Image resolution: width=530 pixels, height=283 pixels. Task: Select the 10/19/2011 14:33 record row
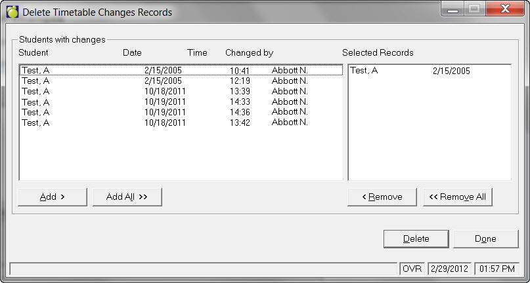coord(164,102)
